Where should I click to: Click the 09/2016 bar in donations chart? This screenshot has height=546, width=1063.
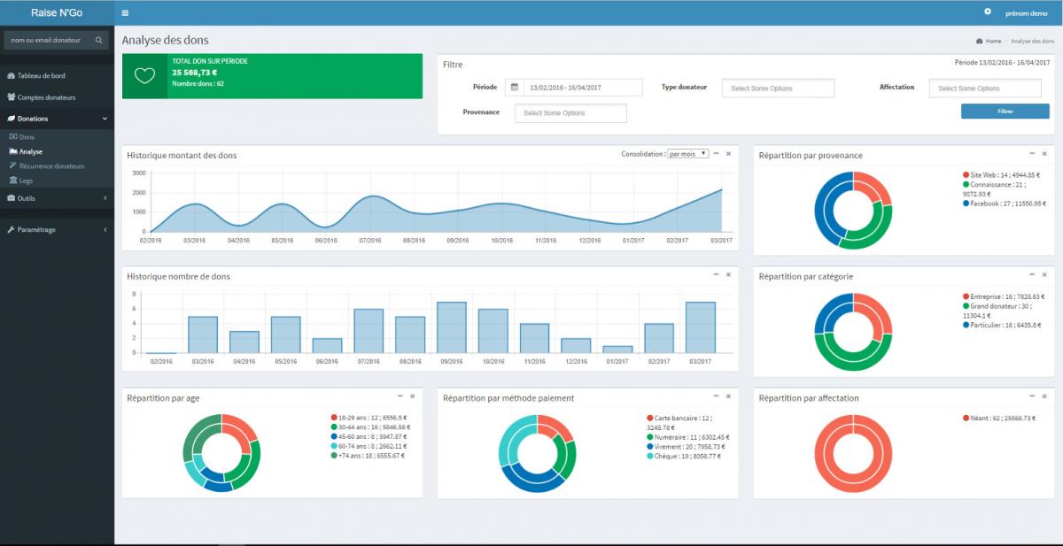[452, 327]
